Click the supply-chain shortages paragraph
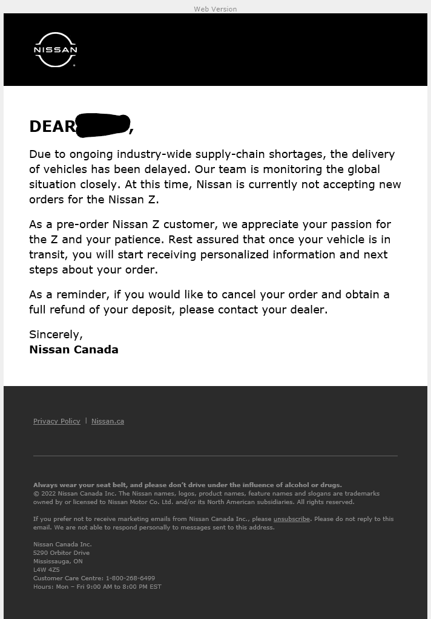The height and width of the screenshot is (619, 431). coord(215,177)
